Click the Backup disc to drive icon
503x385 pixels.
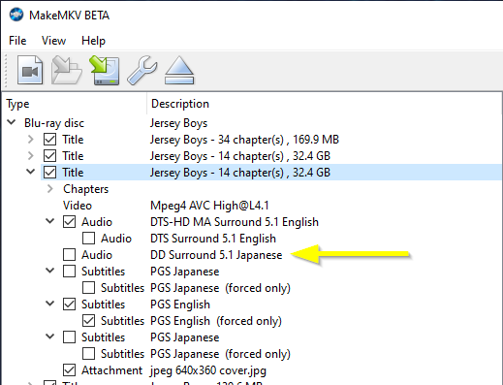coord(105,70)
